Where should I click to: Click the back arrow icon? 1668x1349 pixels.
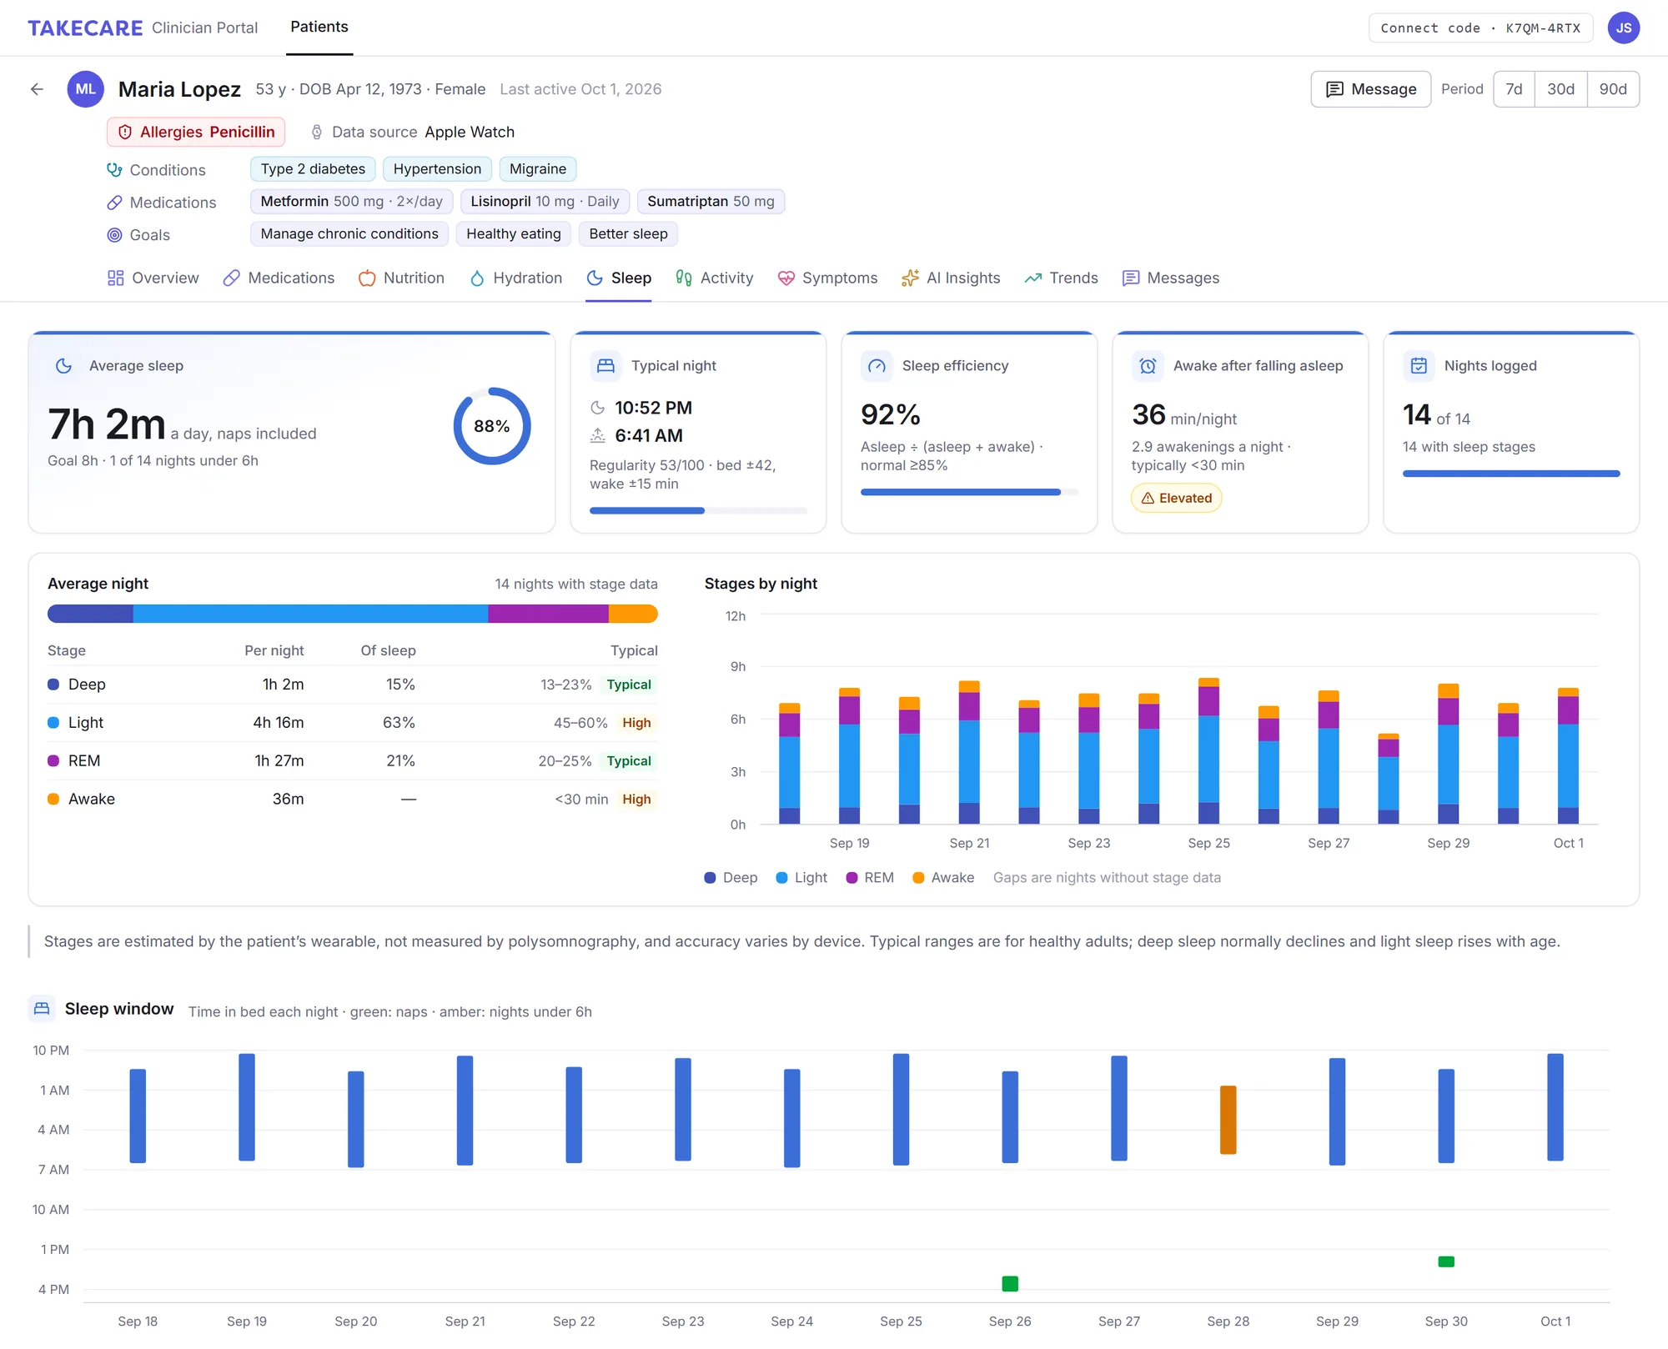point(37,89)
